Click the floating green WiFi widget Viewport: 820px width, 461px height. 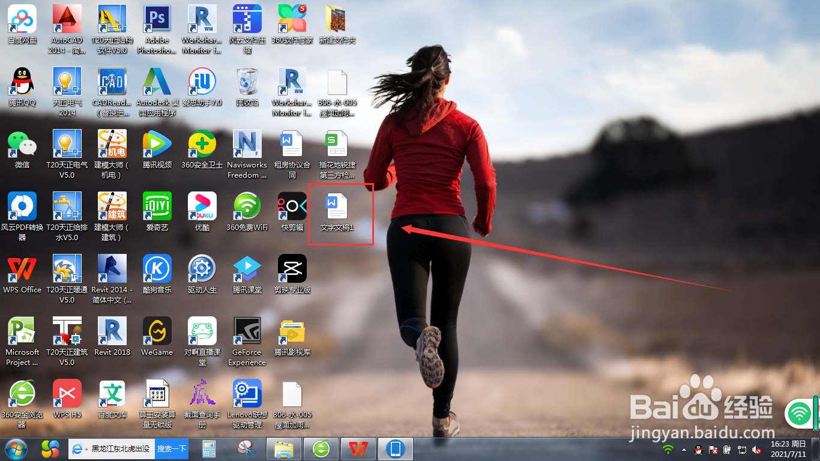tap(799, 413)
